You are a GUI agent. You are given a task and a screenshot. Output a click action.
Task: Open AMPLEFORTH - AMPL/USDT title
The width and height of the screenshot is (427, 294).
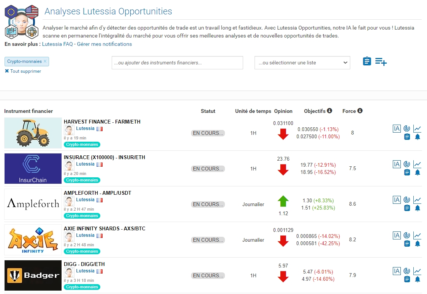[x=98, y=193]
